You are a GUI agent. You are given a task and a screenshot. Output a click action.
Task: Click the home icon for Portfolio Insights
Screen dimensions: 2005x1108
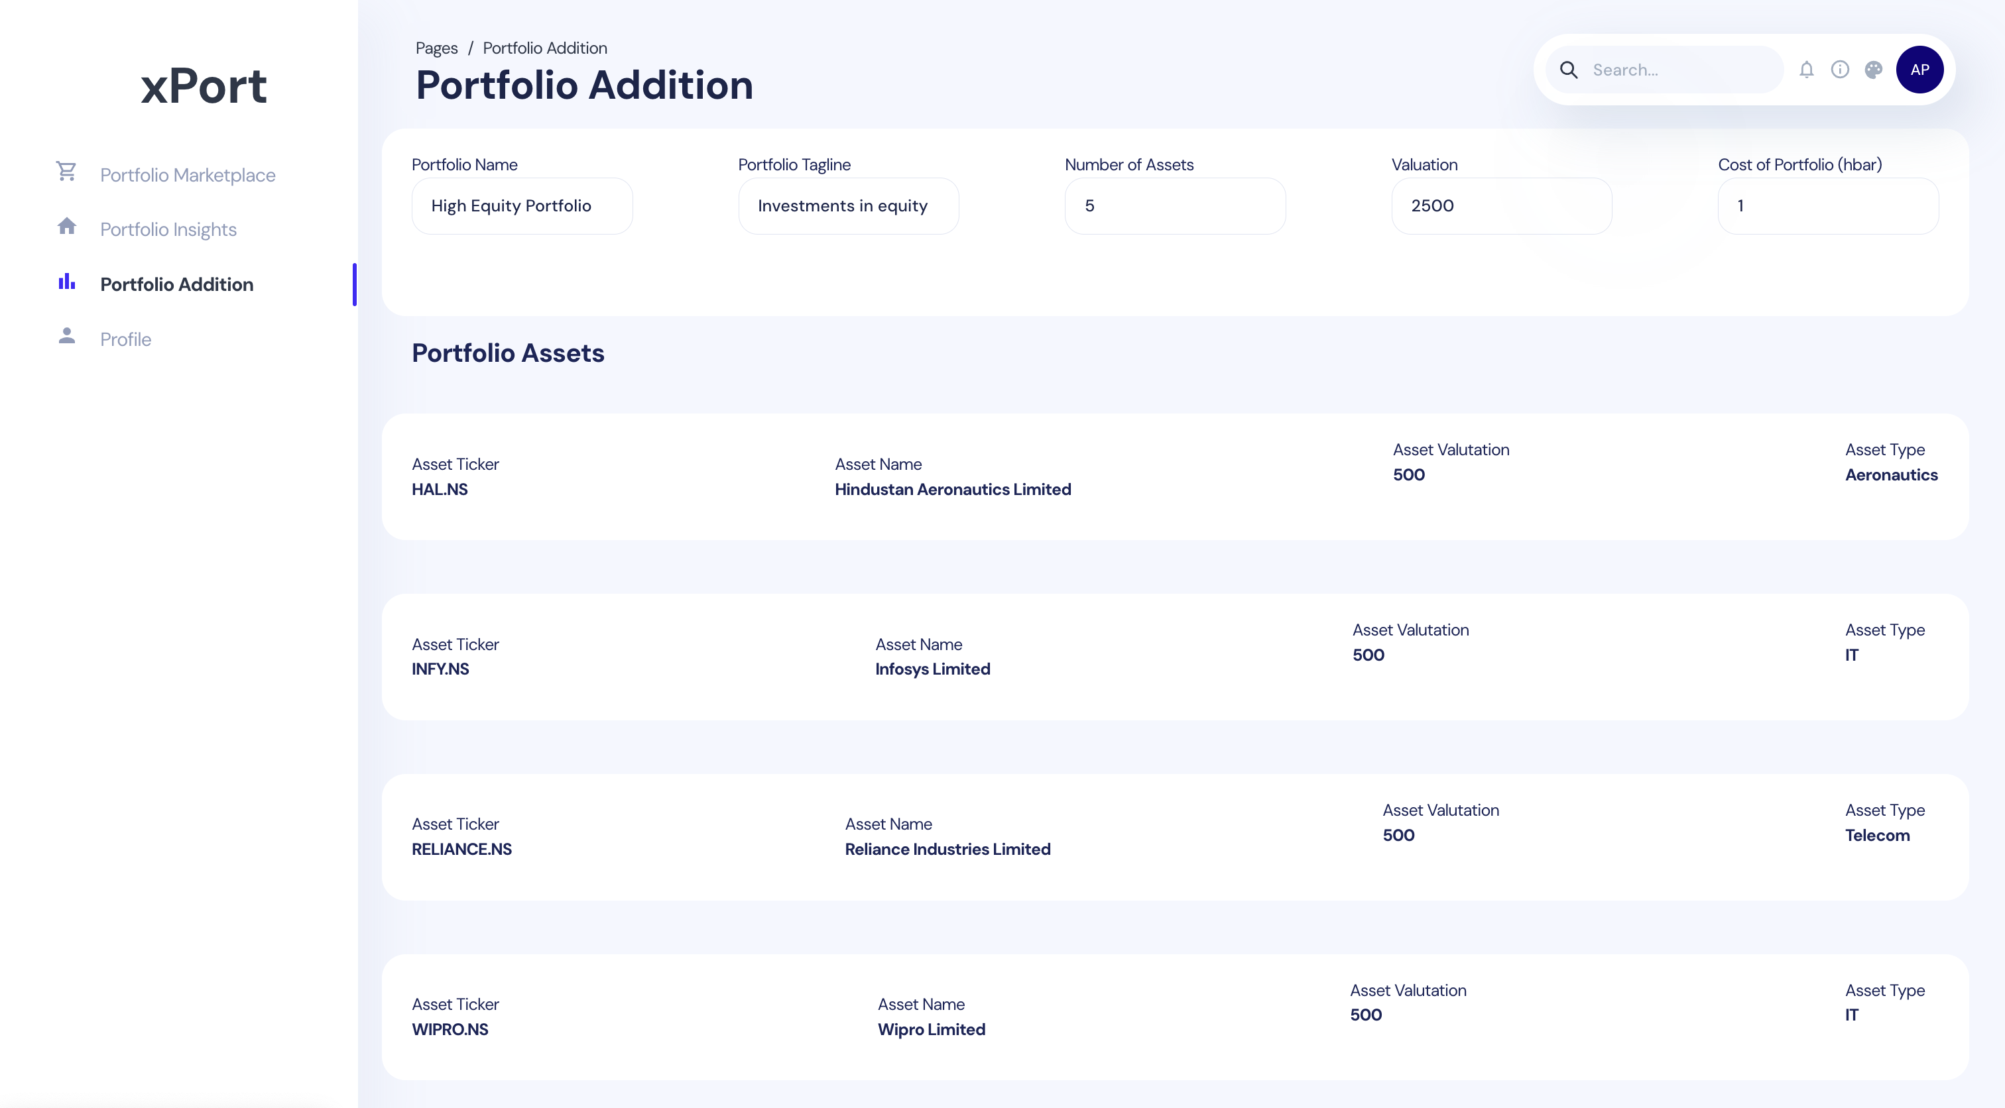coord(67,226)
